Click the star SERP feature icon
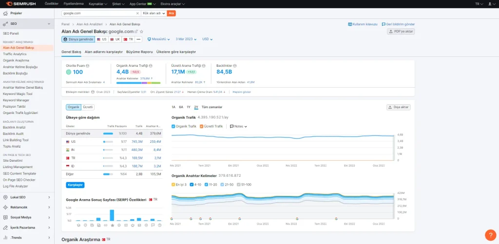 112,225
